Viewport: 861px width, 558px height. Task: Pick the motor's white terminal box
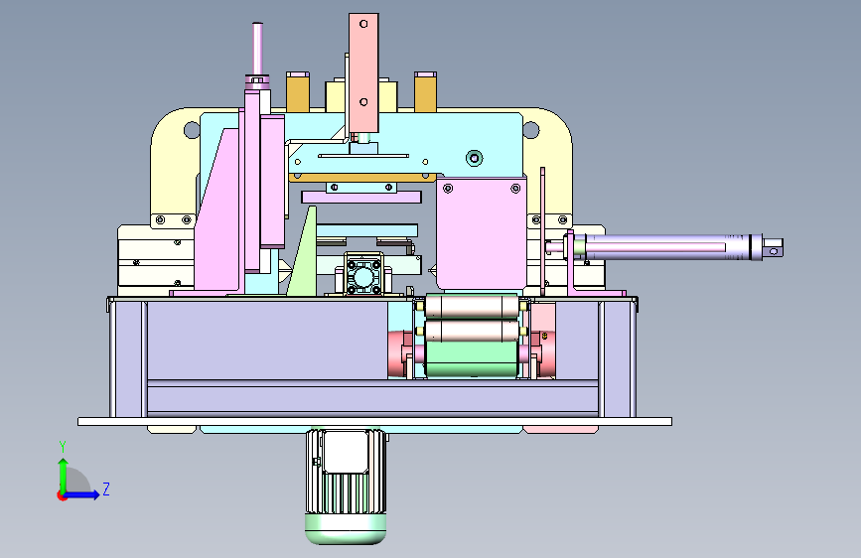[x=346, y=452]
